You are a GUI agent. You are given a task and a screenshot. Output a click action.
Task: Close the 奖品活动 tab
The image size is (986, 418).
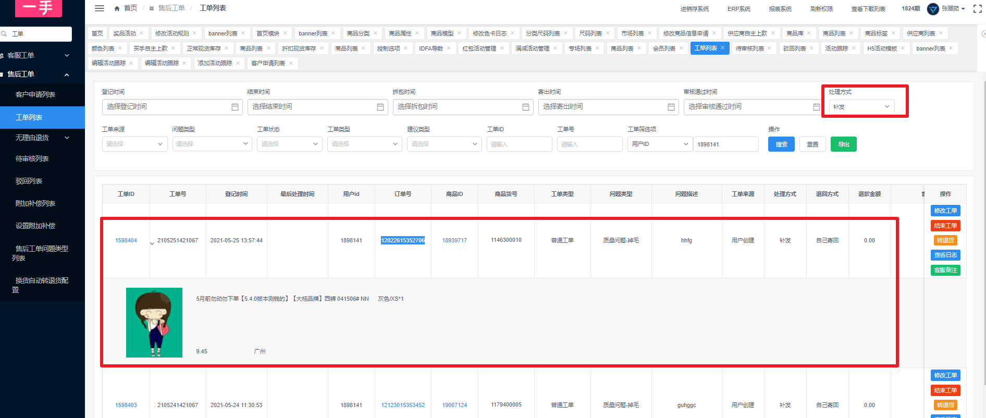(141, 33)
